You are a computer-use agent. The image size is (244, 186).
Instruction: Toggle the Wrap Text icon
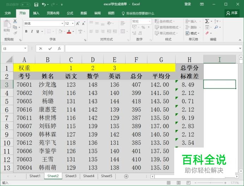123,23
